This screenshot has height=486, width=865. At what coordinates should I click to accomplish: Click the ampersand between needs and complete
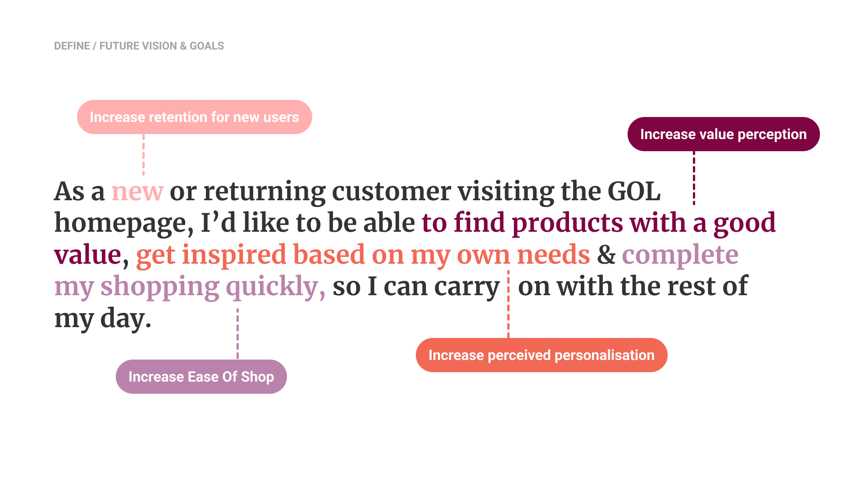coord(606,255)
